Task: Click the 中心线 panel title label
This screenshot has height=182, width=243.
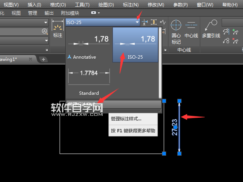Action: [x=184, y=50]
